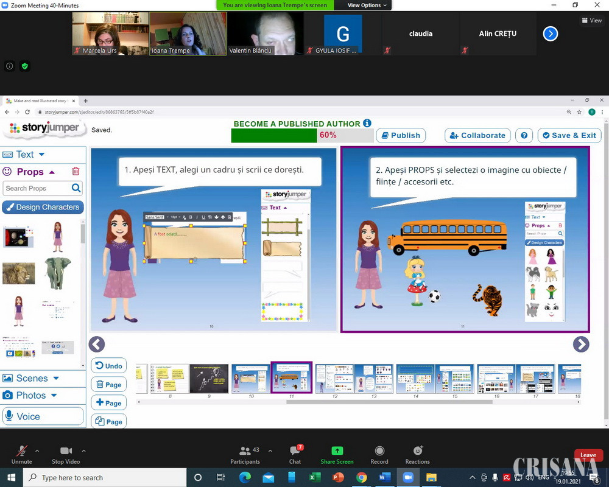Go to previous page with left arrow
This screenshot has height=487, width=609.
pos(97,344)
